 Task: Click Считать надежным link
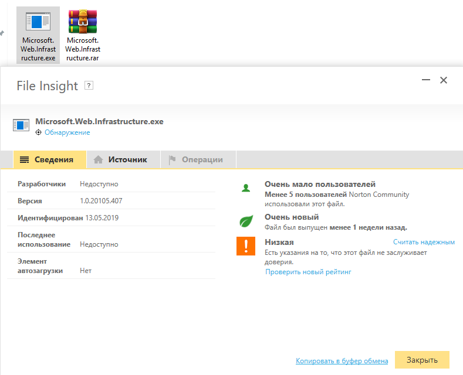424,242
